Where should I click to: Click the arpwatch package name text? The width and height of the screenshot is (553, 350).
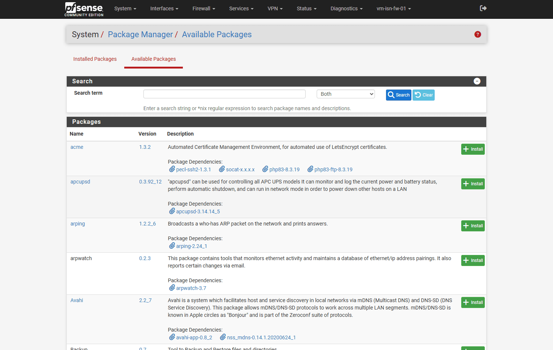point(81,258)
